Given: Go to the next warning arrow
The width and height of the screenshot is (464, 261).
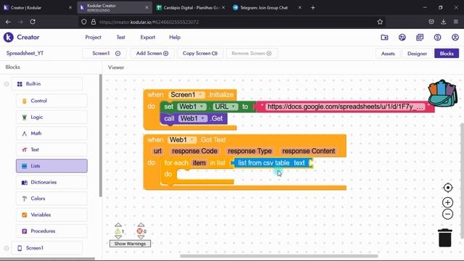Looking at the screenshot, I should [118, 237].
